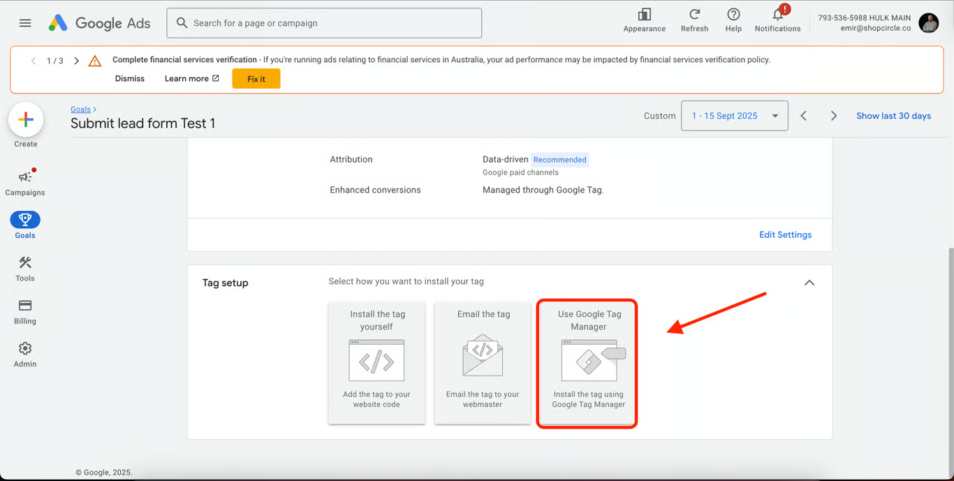Image resolution: width=954 pixels, height=481 pixels.
Task: Click Show last 30 days
Action: coord(893,116)
